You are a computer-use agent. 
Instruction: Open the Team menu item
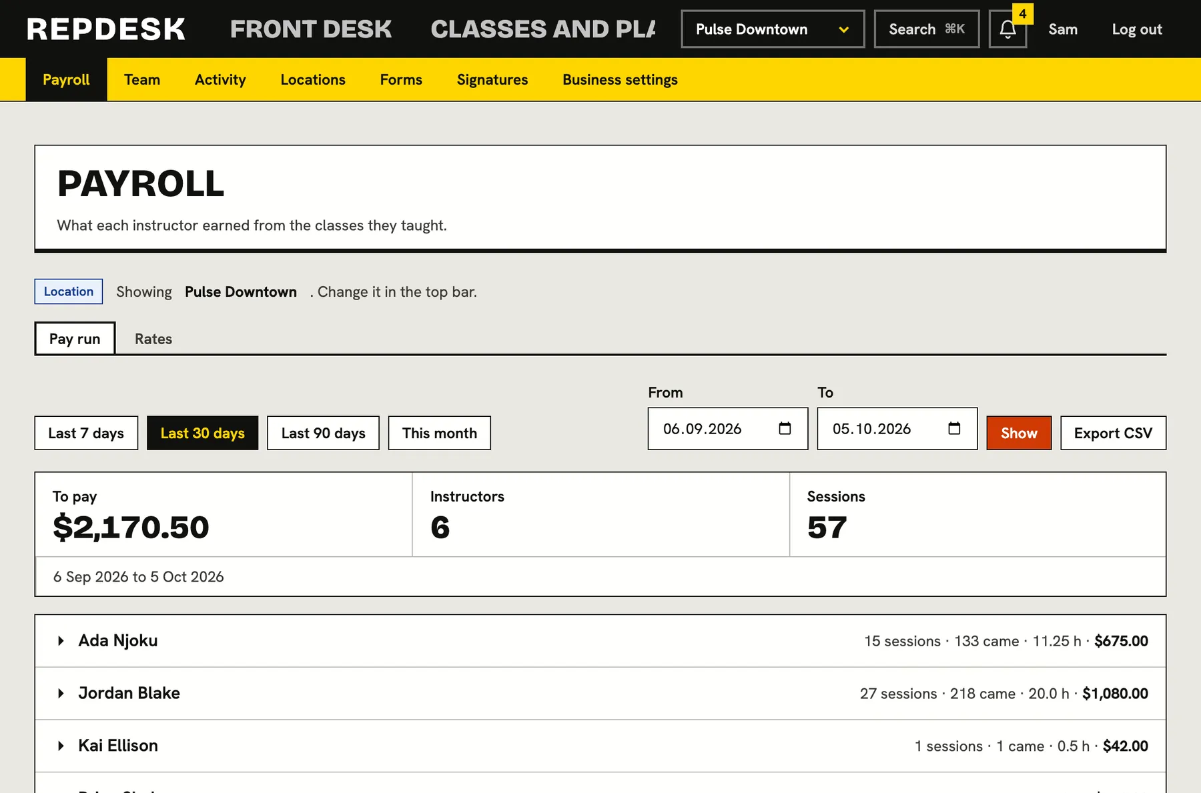point(142,80)
